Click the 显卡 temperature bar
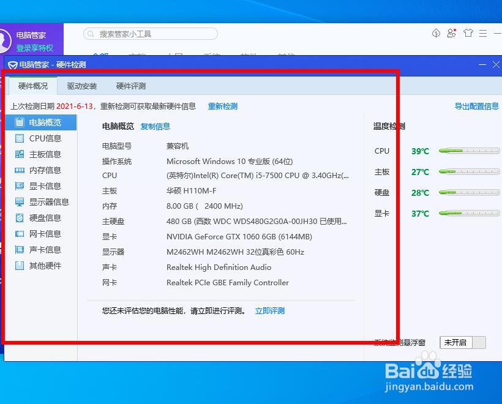Viewport: 502px width, 404px height. pyautogui.click(x=469, y=213)
